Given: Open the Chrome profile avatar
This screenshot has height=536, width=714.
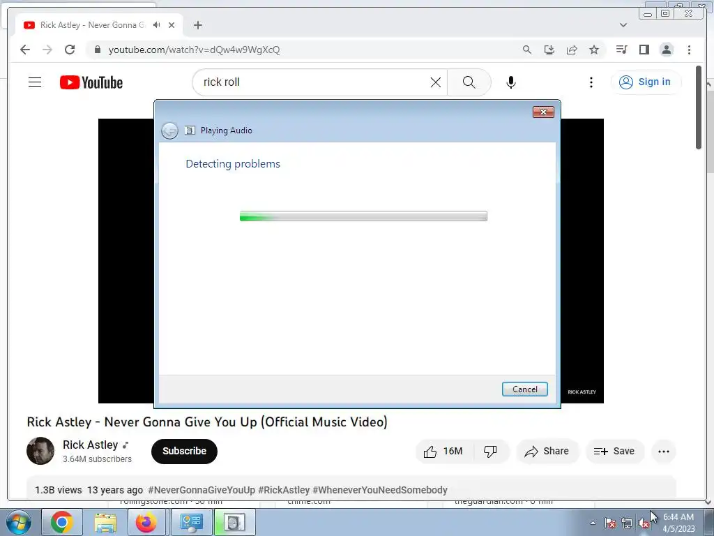Looking at the screenshot, I should 667,50.
